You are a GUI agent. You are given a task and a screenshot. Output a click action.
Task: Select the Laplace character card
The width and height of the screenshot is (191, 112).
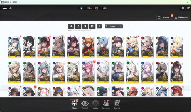(133, 47)
